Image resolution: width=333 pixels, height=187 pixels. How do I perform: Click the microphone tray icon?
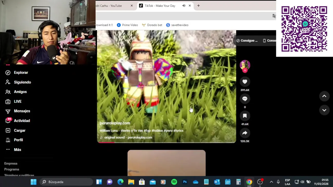[x=278, y=182]
